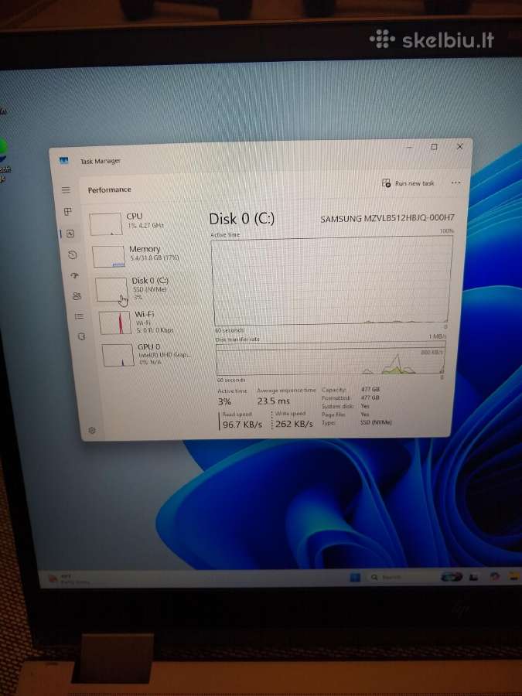Select Disk 0 (C:) performance item

145,288
